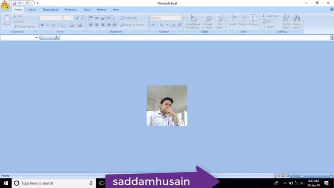Open Sort & Filter menu
The image size is (334, 188).
(x=287, y=21)
